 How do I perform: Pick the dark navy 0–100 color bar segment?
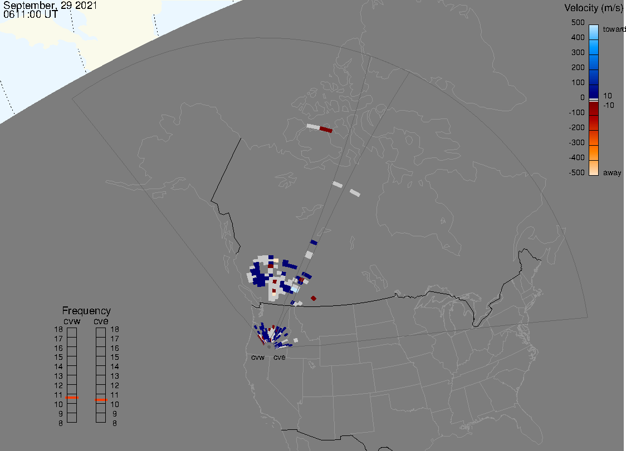[594, 92]
